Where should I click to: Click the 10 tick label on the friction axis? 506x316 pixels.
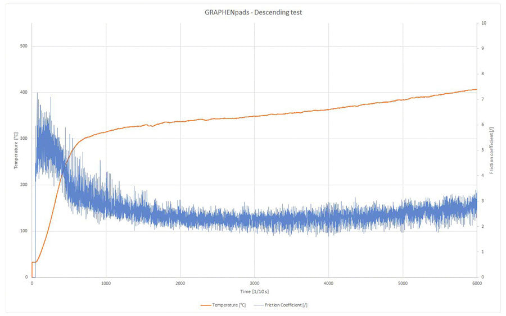pos(484,23)
